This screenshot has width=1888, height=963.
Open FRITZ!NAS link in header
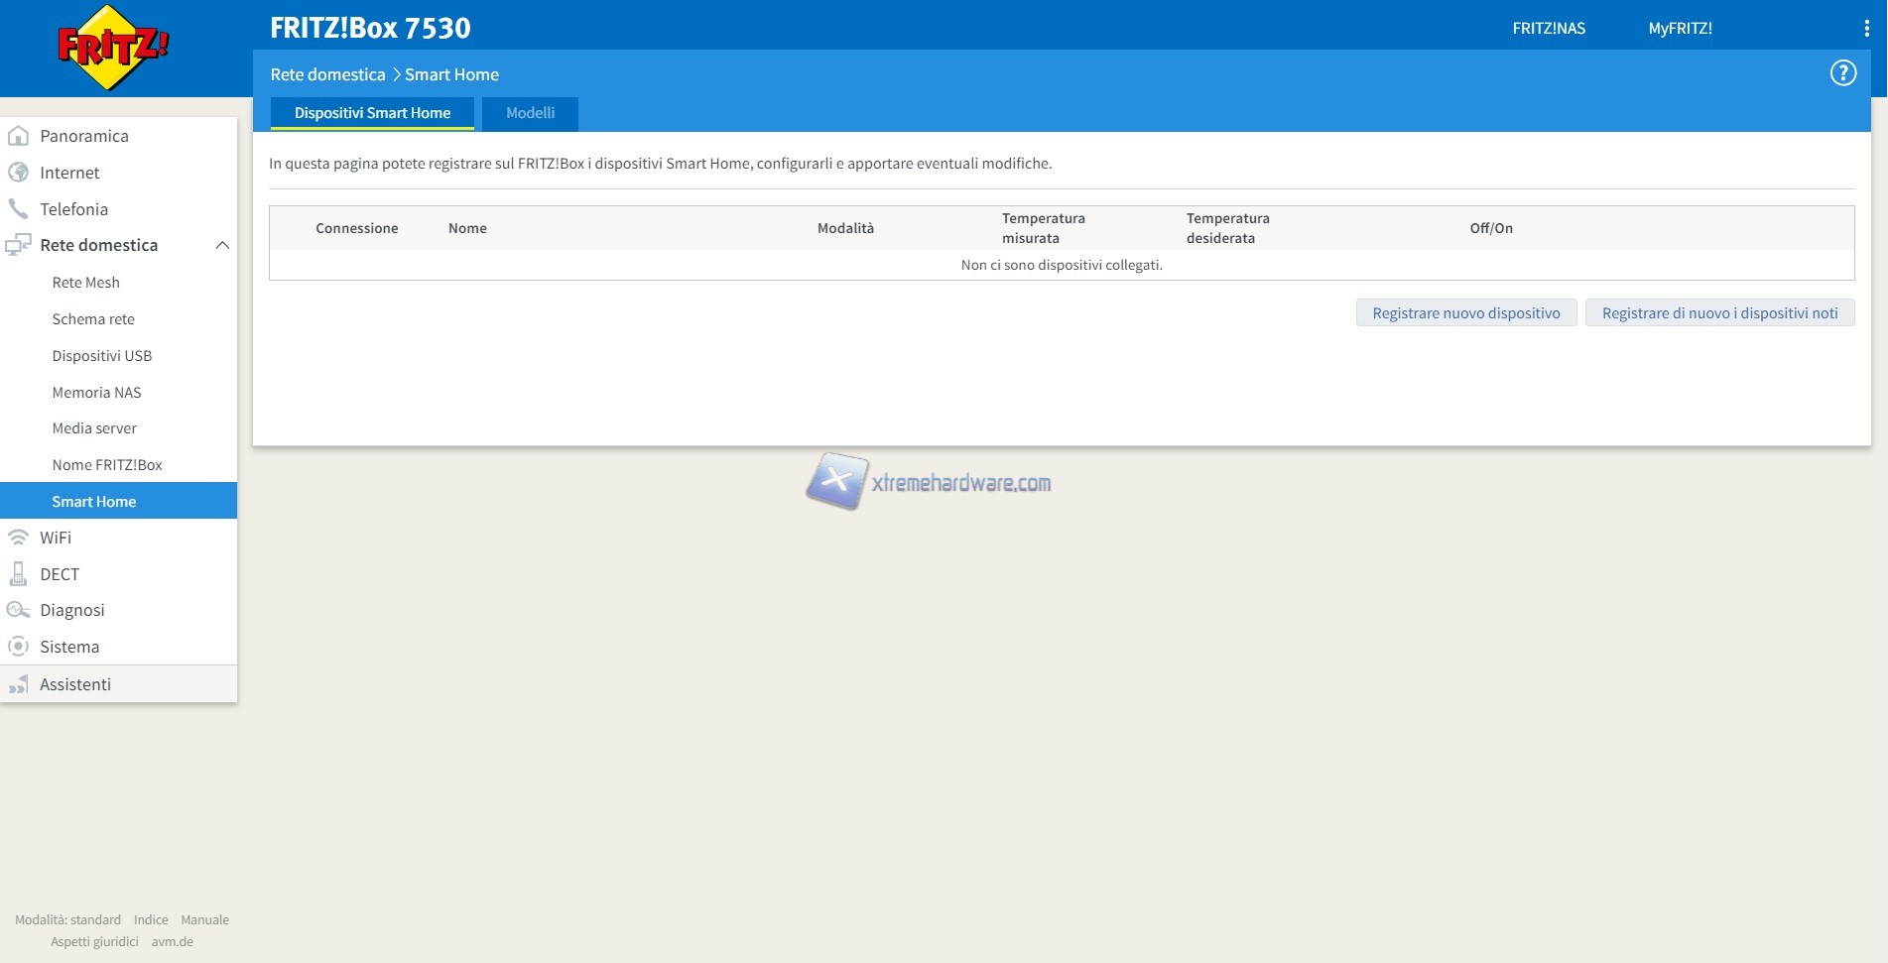[1549, 29]
